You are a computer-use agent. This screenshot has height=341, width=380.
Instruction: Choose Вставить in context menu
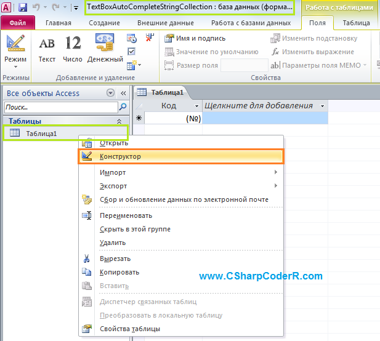181,286
